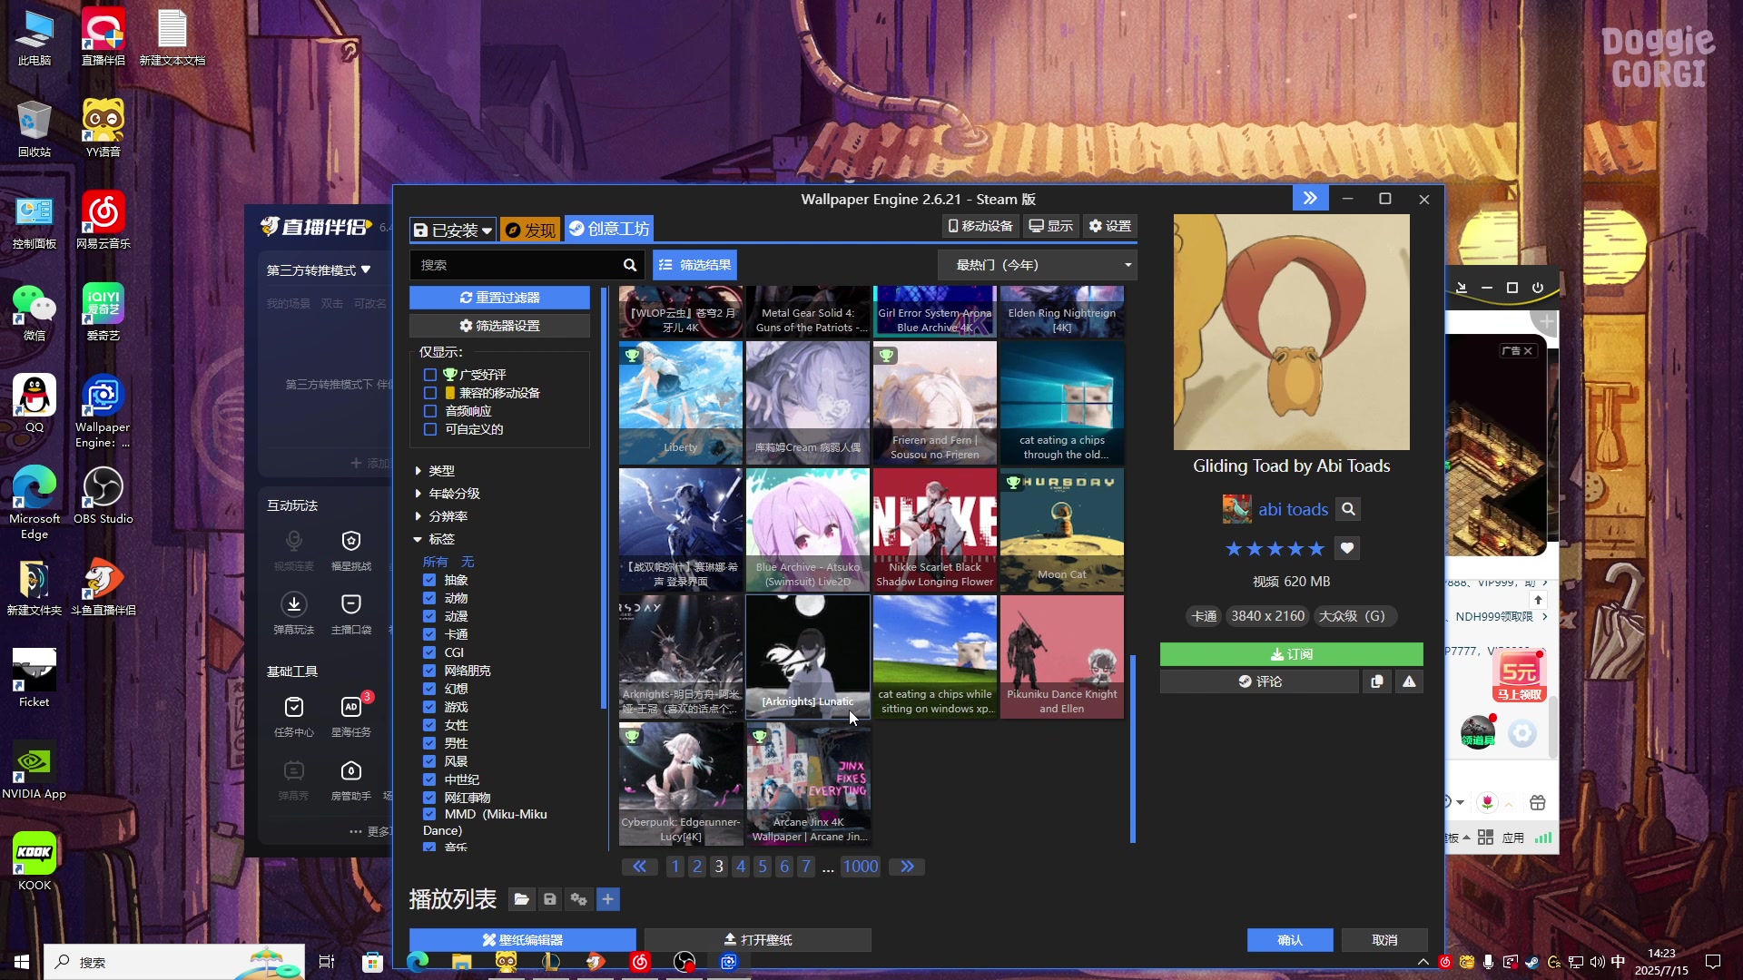Viewport: 1743px width, 980px height.
Task: Click the 筛选器设置 button
Action: (x=499, y=326)
